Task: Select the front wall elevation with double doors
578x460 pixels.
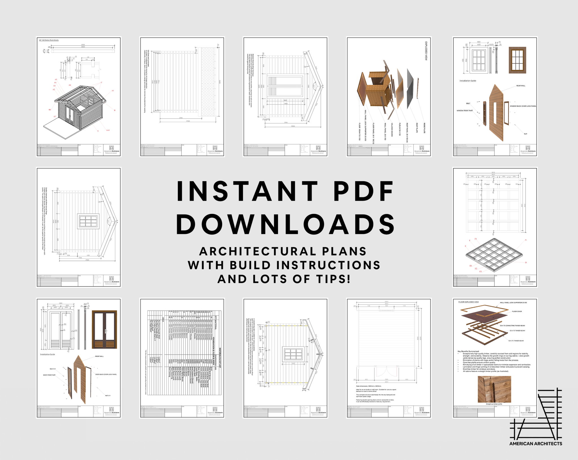Action: tap(285, 96)
